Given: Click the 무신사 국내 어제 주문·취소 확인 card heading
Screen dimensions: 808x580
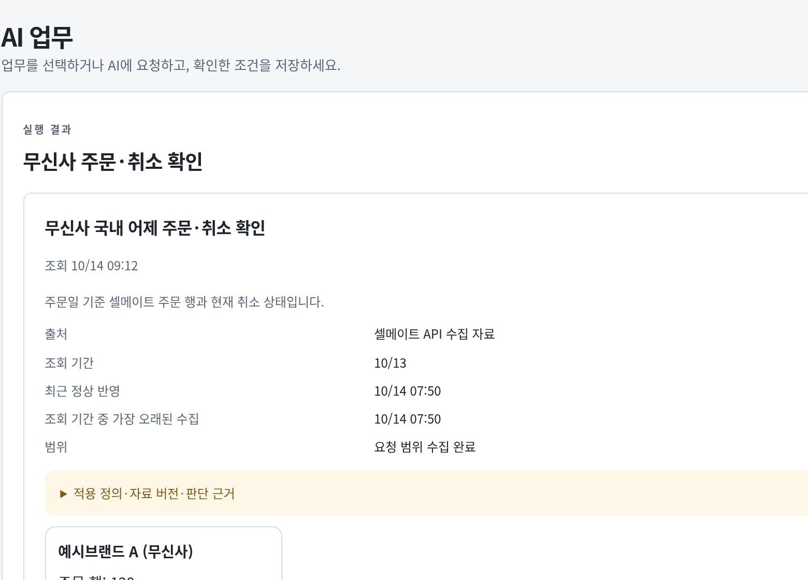Looking at the screenshot, I should tap(155, 228).
